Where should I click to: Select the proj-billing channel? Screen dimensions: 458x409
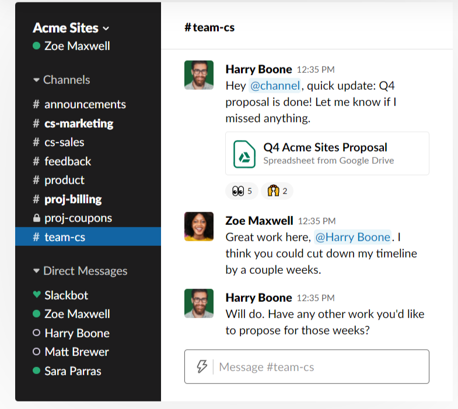(x=73, y=199)
